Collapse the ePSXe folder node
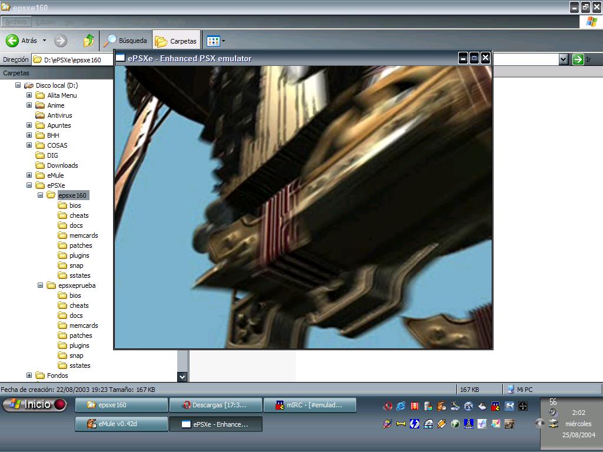 coord(29,185)
